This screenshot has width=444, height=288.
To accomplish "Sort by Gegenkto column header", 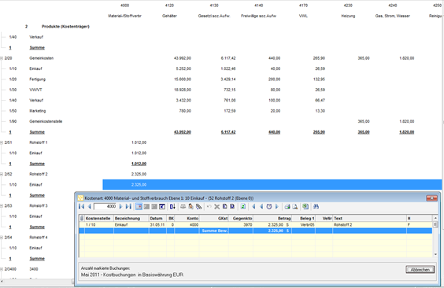I will coord(241,219).
